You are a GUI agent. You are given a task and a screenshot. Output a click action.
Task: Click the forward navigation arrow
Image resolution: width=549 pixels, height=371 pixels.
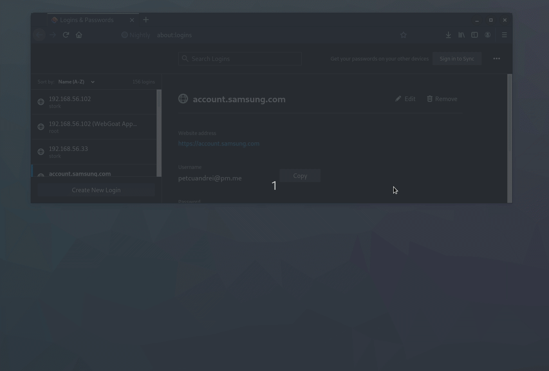tap(52, 35)
